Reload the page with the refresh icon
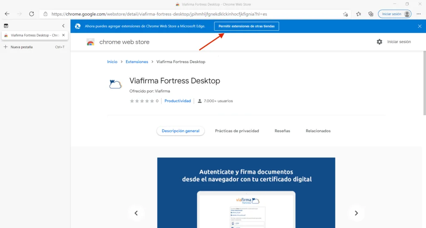Viewport: 426px width, 228px height. pyautogui.click(x=32, y=14)
